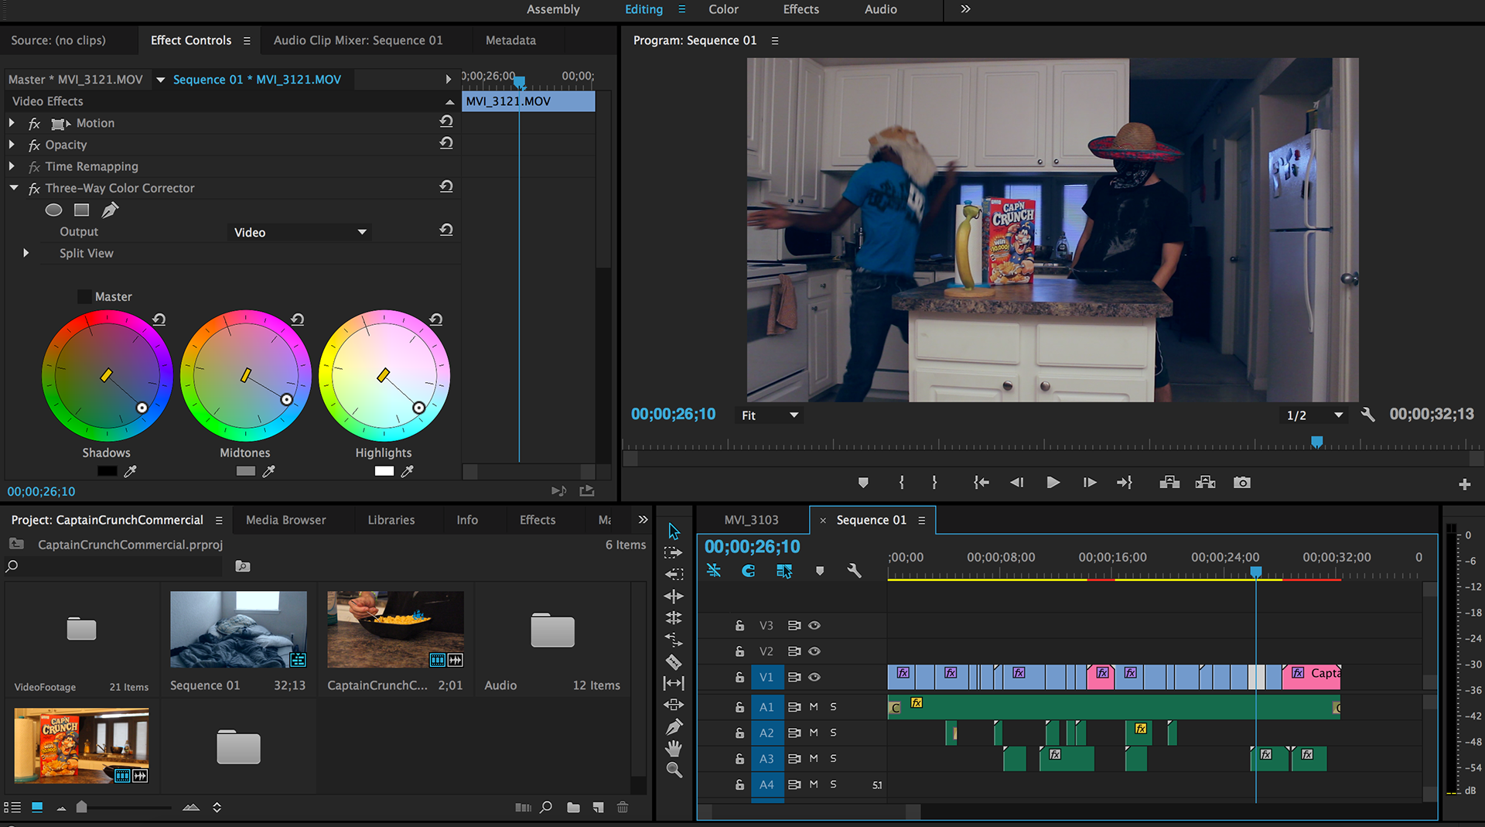
Task: Select the Hand tool
Action: 674,748
